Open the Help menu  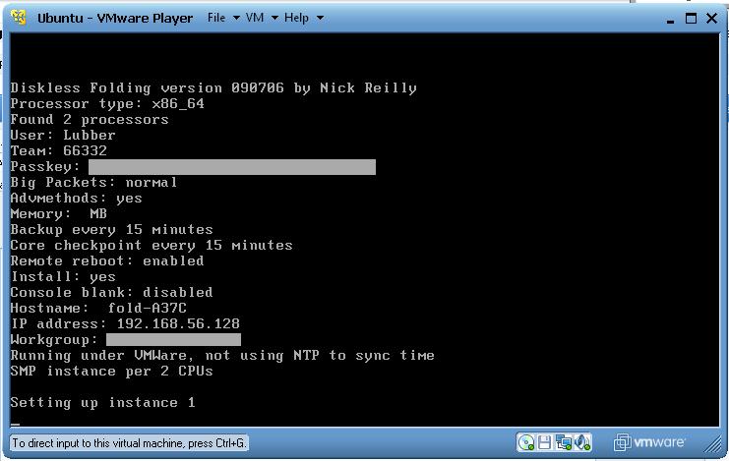(304, 18)
